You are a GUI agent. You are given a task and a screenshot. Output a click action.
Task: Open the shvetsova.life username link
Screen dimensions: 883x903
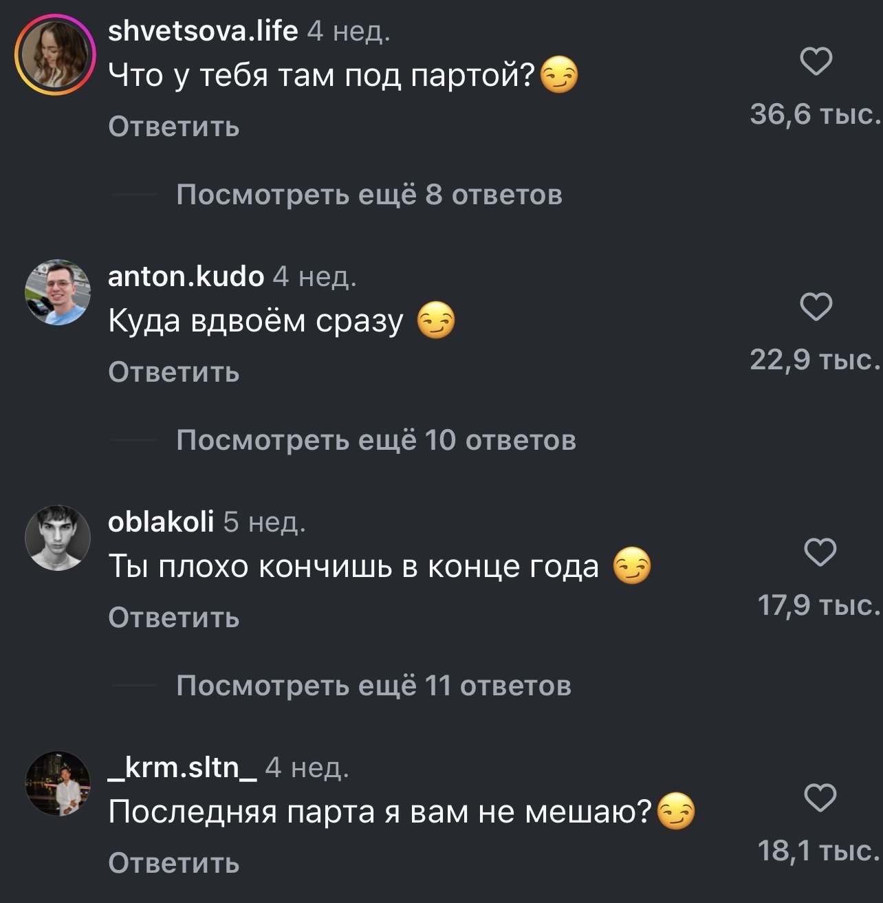[x=203, y=30]
